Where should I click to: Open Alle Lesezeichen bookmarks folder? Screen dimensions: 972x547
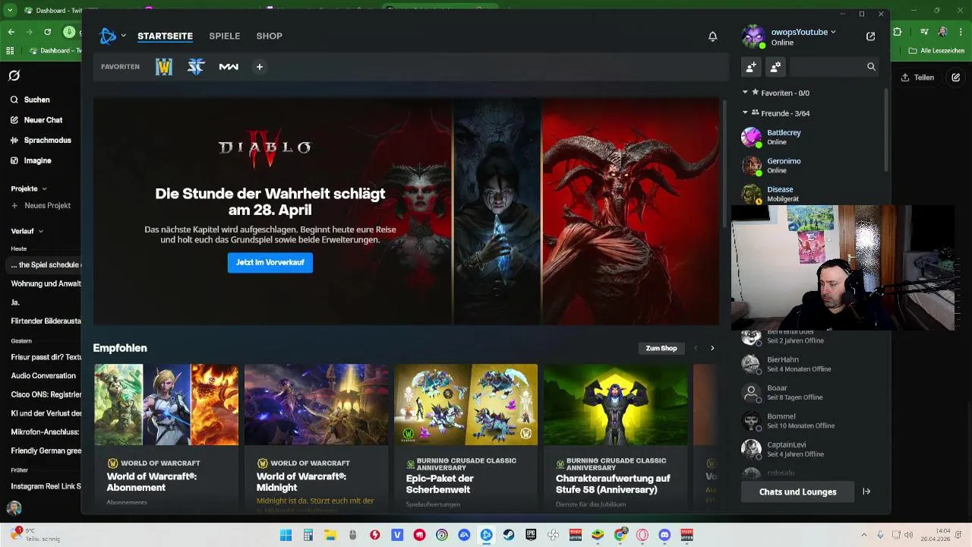936,51
